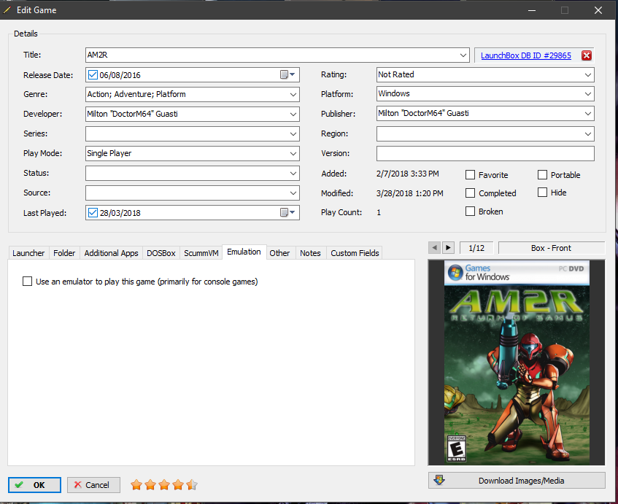618x504 pixels.
Task: Expand the Developer dropdown
Action: (293, 115)
